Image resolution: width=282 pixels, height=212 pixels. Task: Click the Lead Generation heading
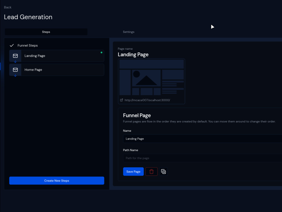28,17
